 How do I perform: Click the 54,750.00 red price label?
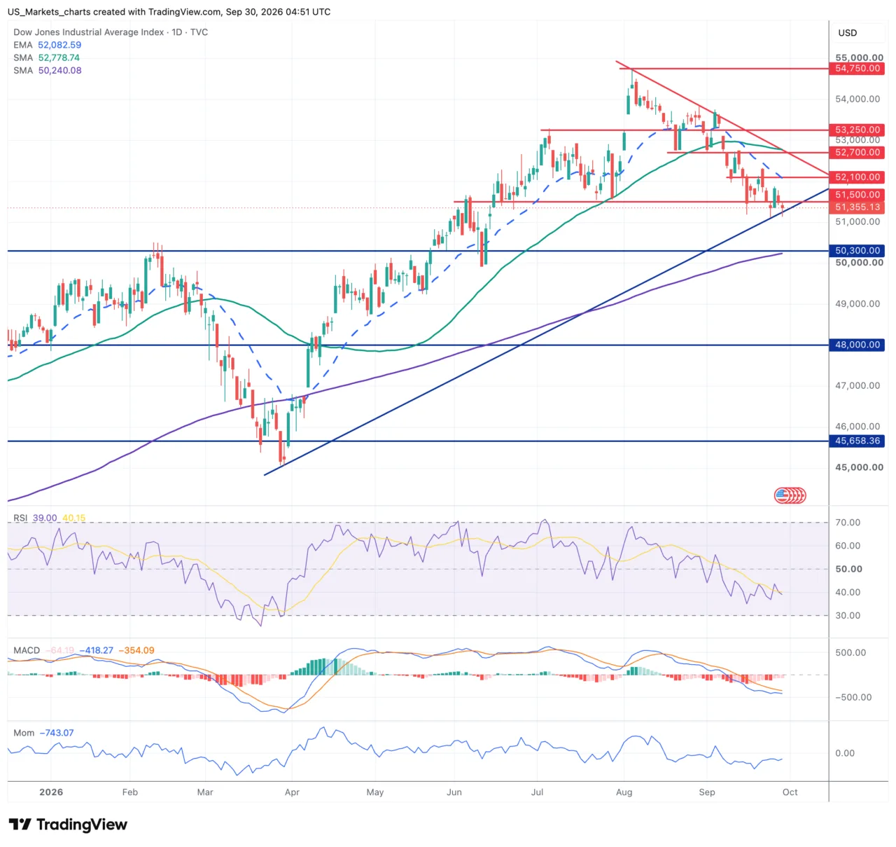pyautogui.click(x=857, y=69)
